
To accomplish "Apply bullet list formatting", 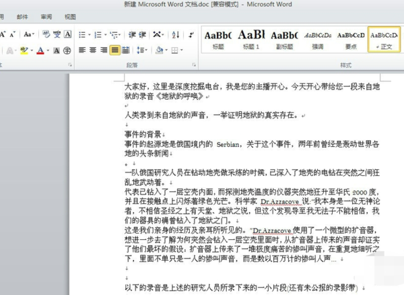I will tap(82, 35).
